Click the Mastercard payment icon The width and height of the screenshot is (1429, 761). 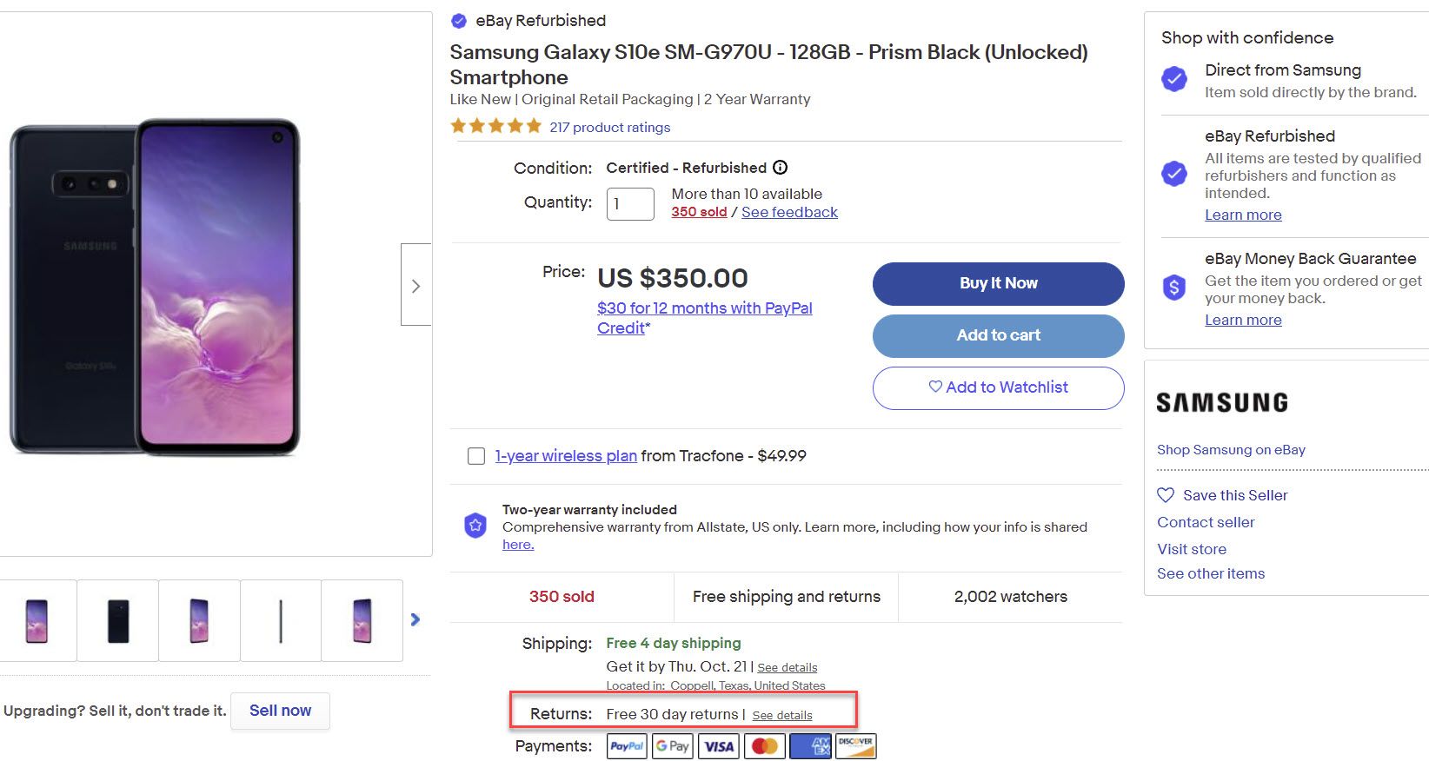coord(765,746)
